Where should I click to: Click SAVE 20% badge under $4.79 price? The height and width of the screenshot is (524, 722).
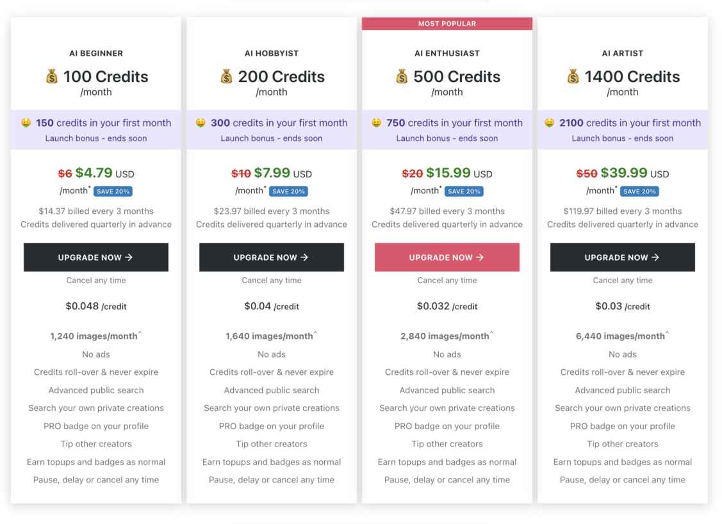[113, 191]
